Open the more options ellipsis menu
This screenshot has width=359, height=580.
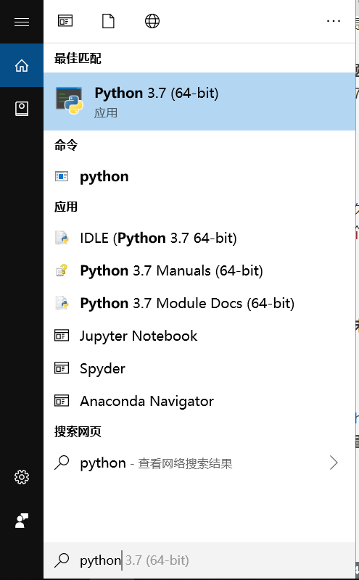click(334, 21)
